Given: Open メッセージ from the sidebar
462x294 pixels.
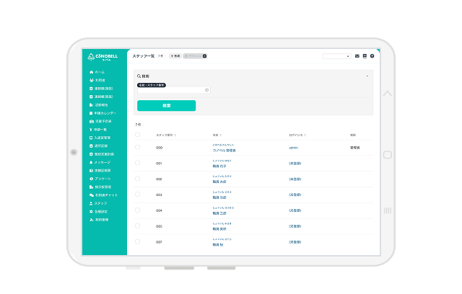Looking at the screenshot, I should click(102, 163).
